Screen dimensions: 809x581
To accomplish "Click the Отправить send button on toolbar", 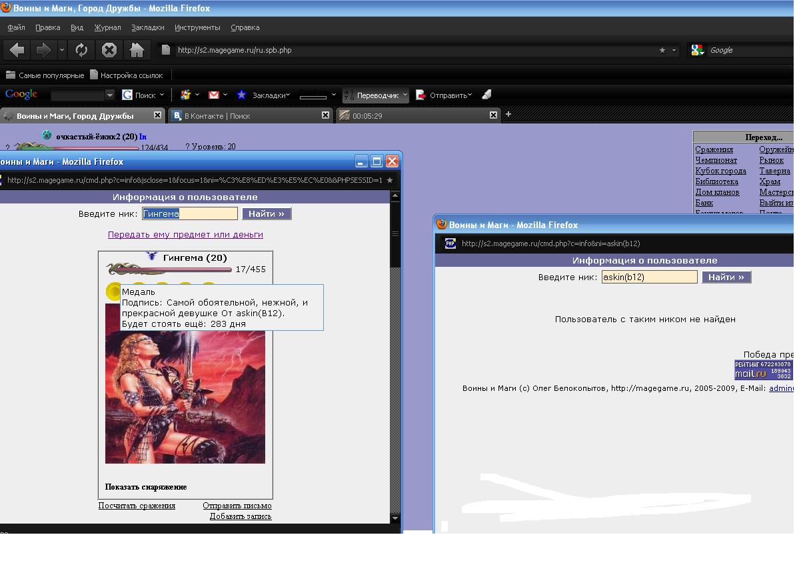I will click(443, 95).
